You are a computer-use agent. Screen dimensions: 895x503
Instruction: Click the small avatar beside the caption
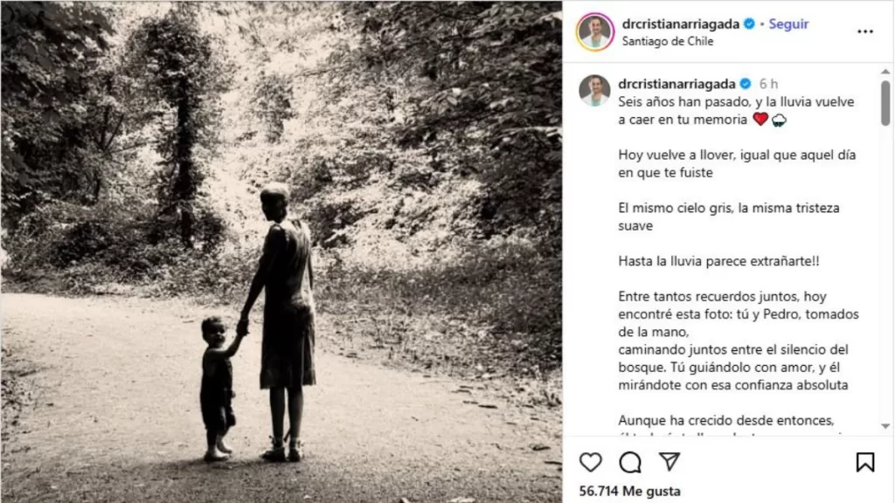(594, 90)
